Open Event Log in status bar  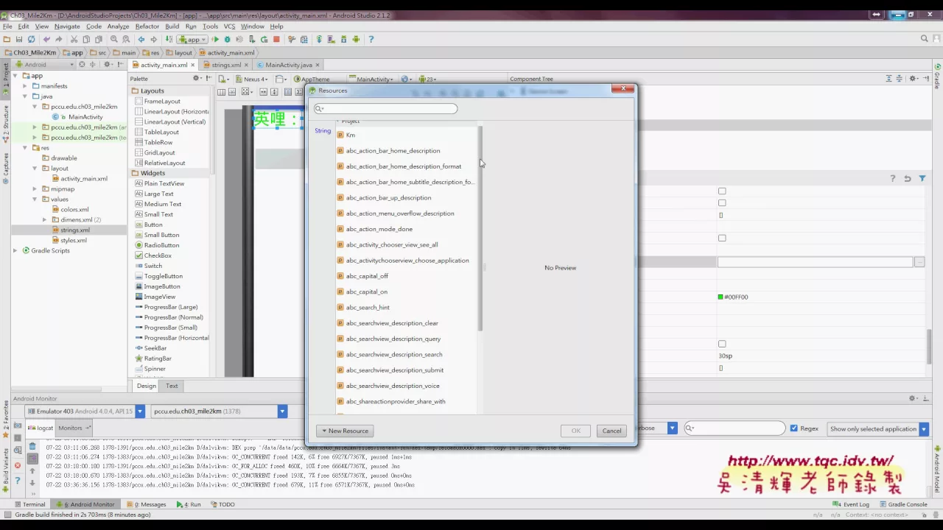[852, 504]
